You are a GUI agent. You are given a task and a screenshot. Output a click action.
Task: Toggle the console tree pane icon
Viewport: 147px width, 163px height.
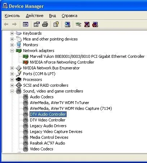point(26,24)
